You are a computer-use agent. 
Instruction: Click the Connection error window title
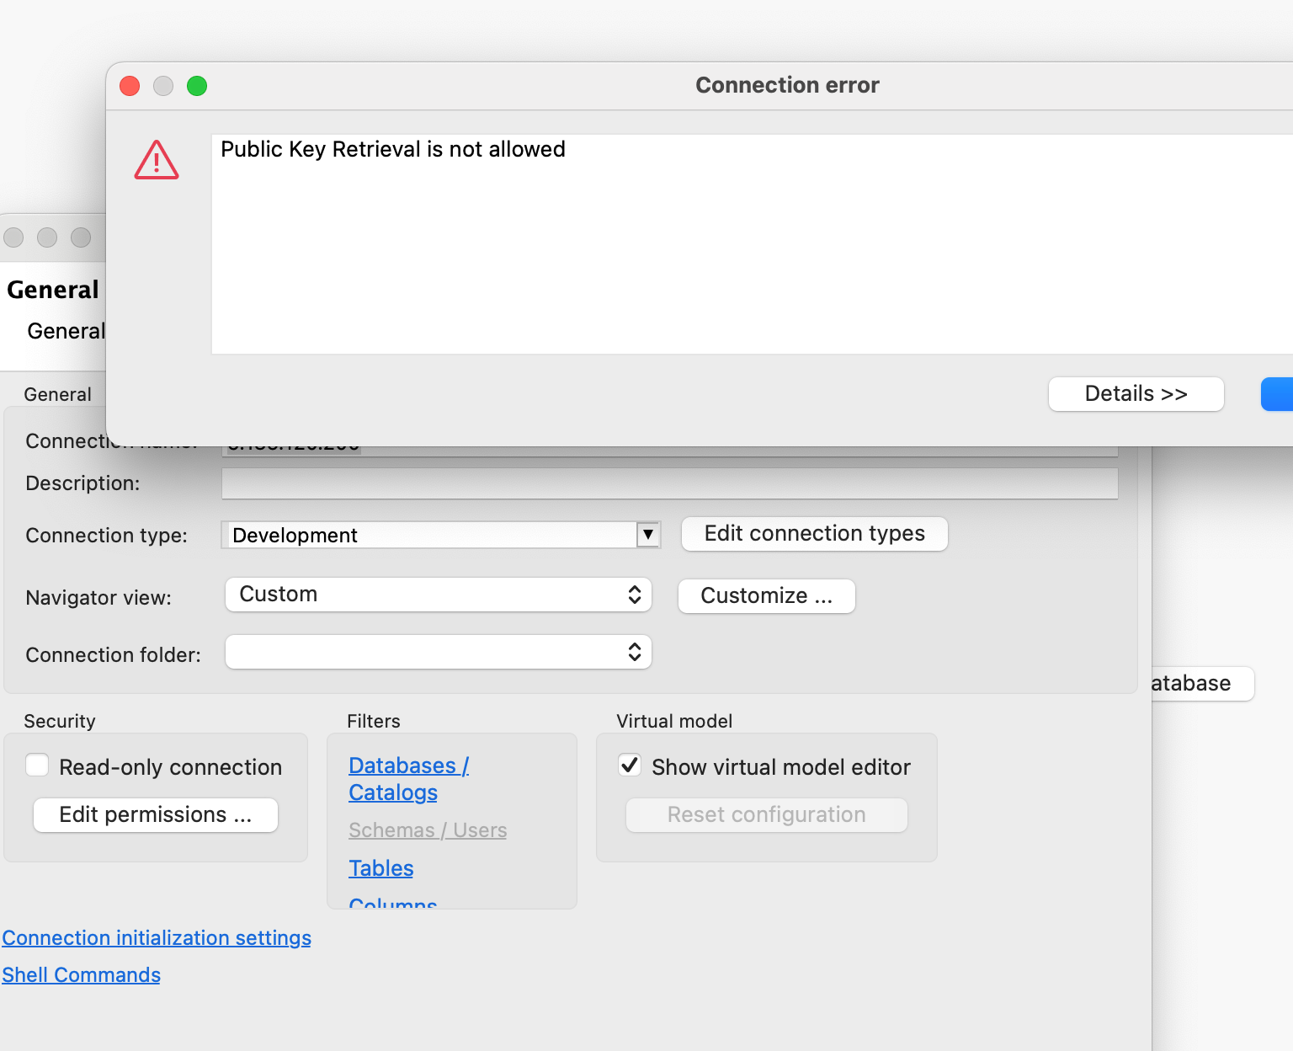click(787, 85)
